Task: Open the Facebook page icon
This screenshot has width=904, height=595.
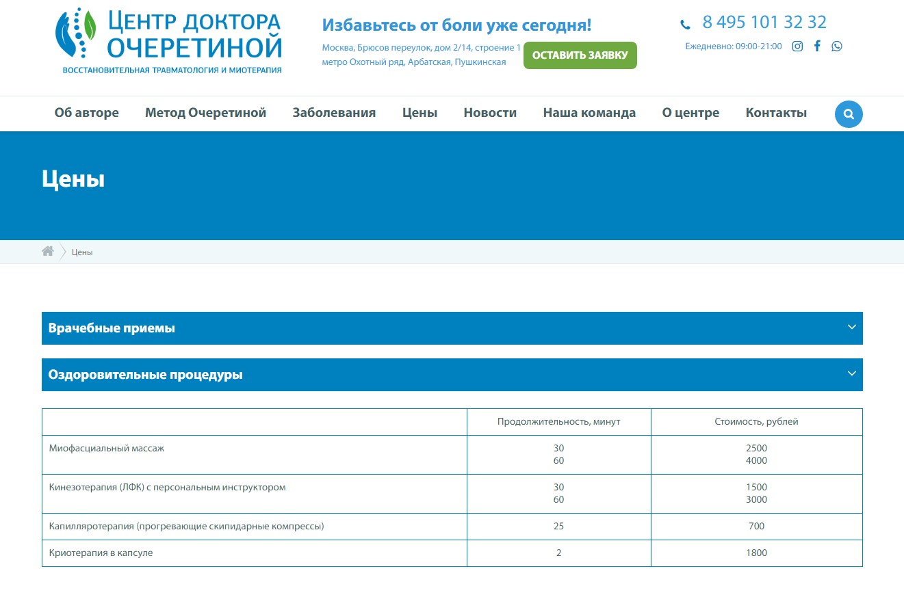Action: 817,47
